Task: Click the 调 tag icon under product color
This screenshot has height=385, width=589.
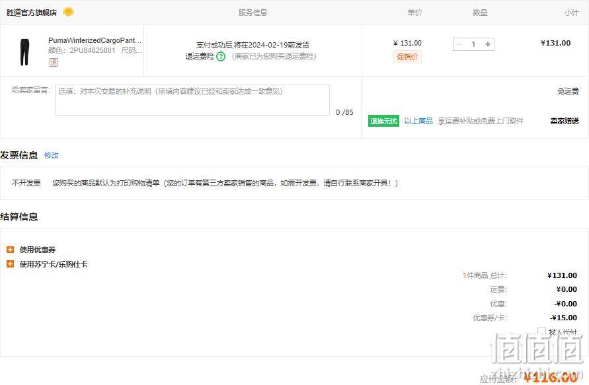Action: (54, 62)
